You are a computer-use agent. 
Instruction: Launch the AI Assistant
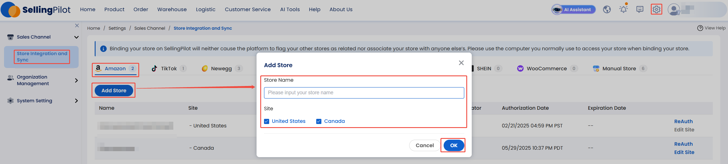tap(573, 9)
